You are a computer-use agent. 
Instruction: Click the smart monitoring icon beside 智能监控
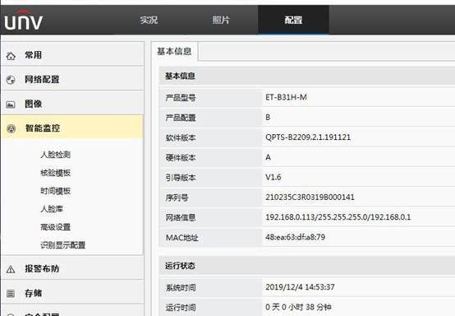pos(11,128)
